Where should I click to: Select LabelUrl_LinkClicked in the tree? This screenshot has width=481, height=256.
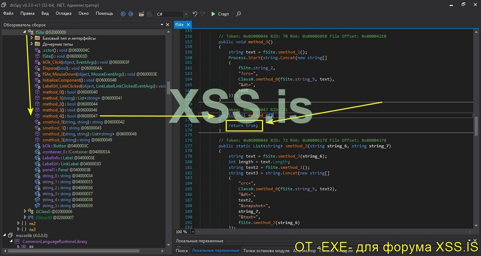pos(104,86)
